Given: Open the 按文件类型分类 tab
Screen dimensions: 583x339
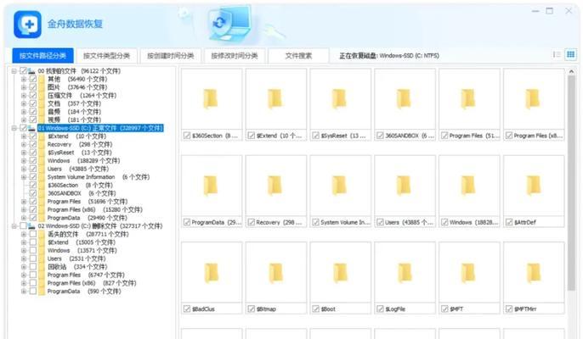Looking at the screenshot, I should (x=107, y=56).
